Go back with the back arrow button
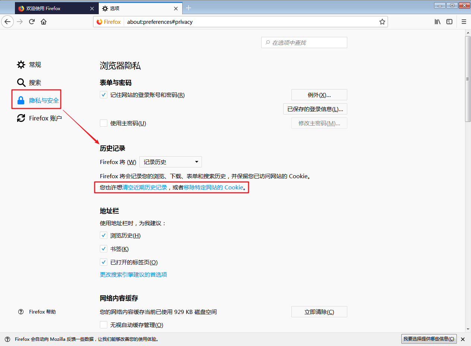Image resolution: width=471 pixels, height=346 pixels. click(7, 22)
